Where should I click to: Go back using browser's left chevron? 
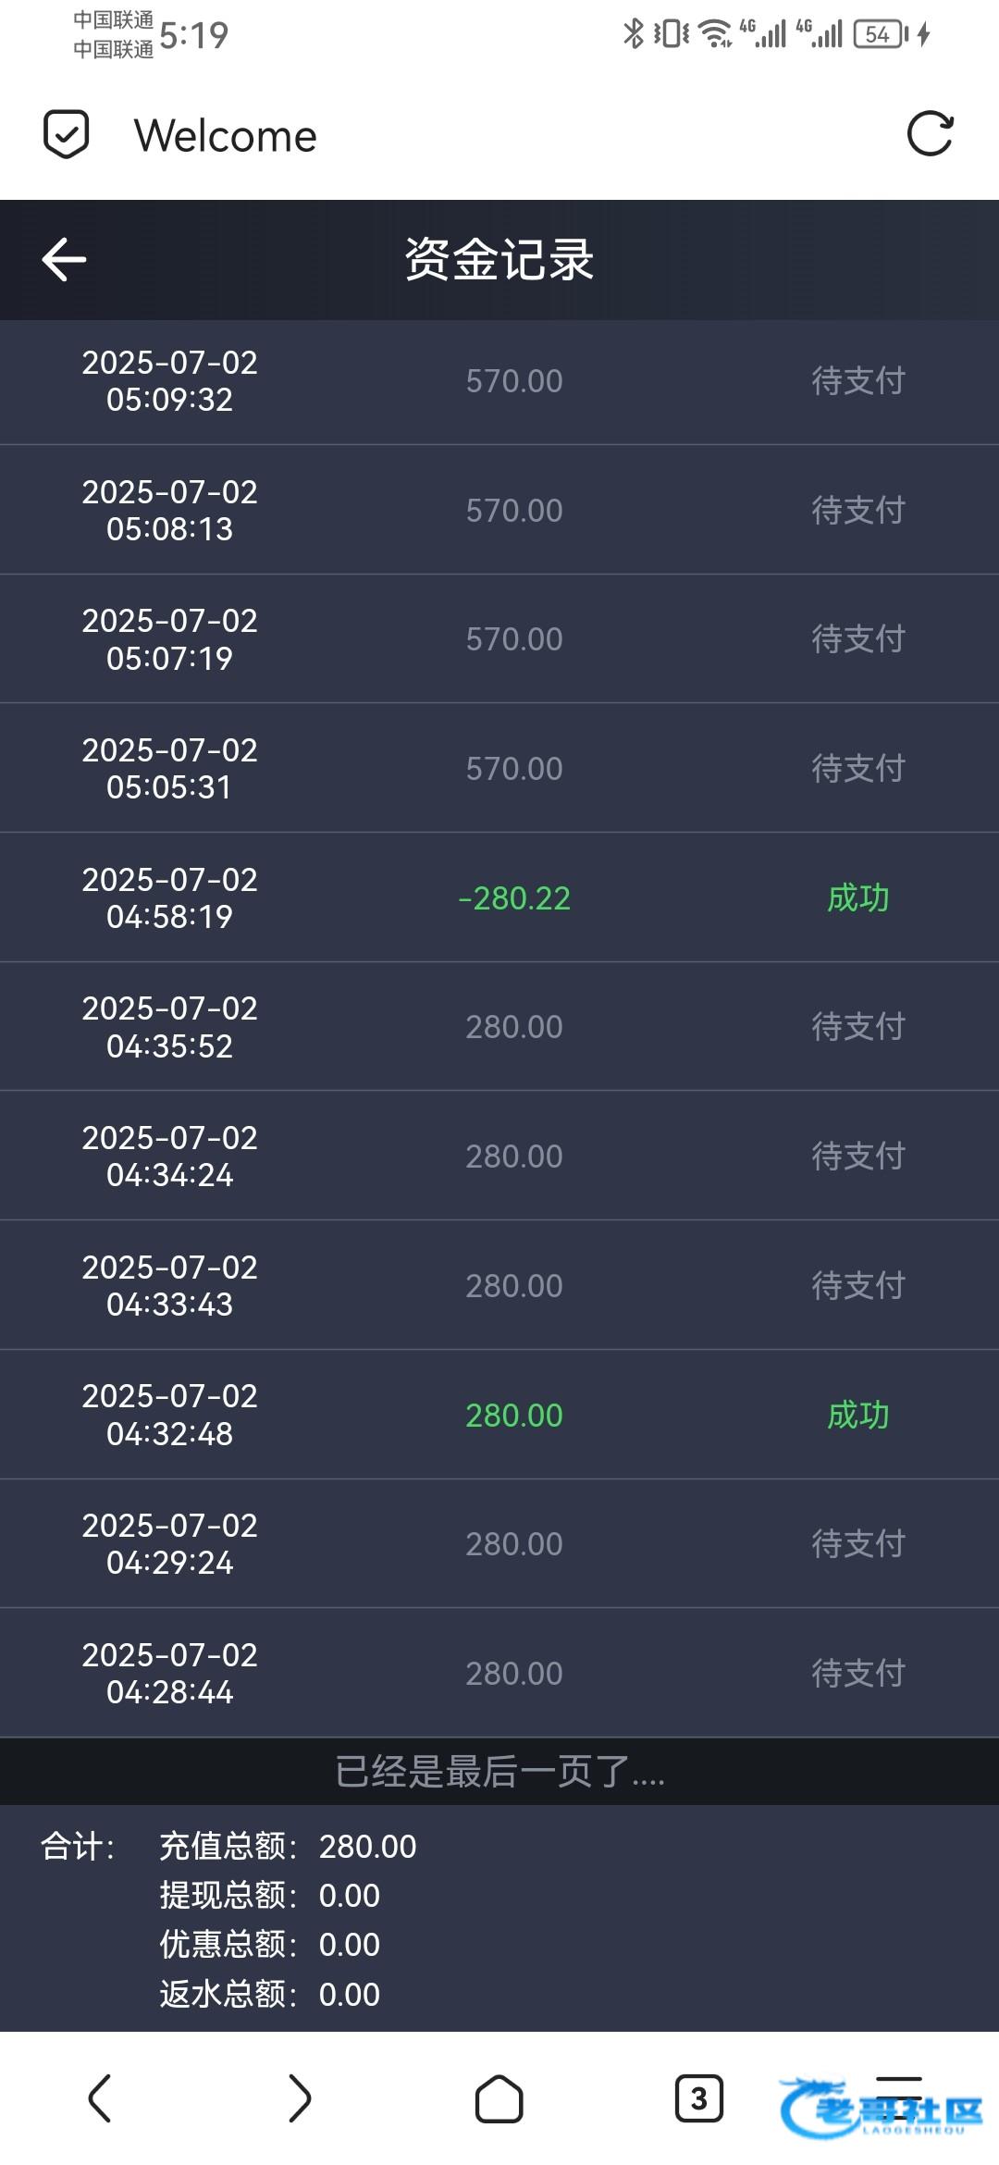pos(100,2097)
